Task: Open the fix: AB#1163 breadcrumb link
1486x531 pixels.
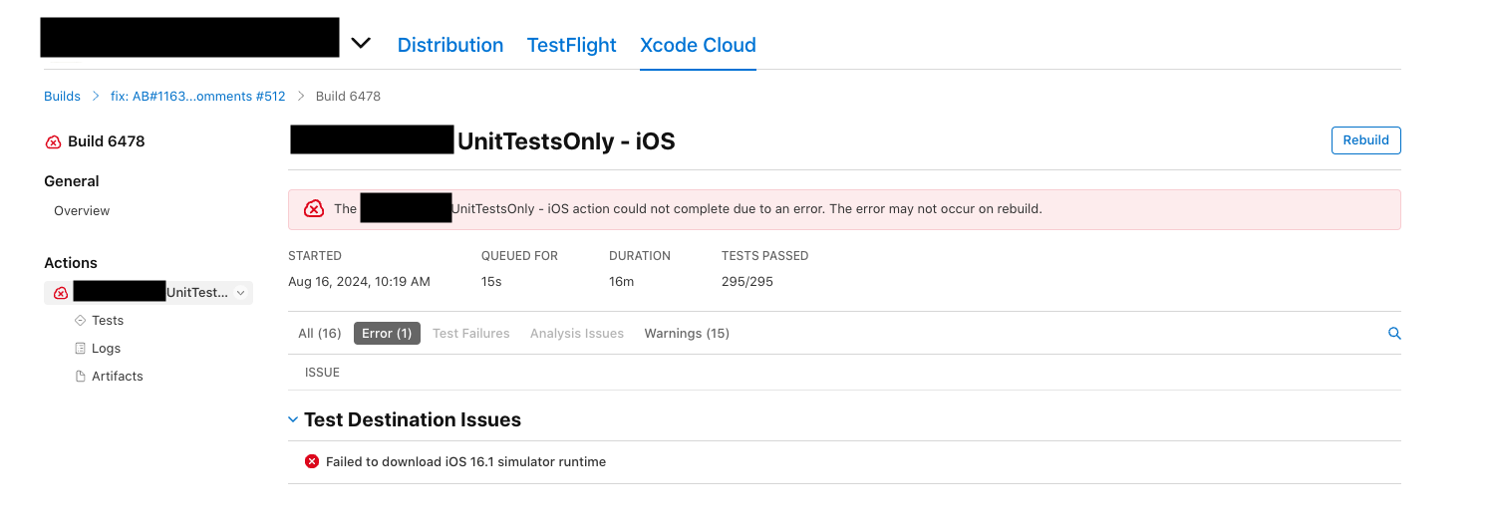Action: click(x=197, y=97)
